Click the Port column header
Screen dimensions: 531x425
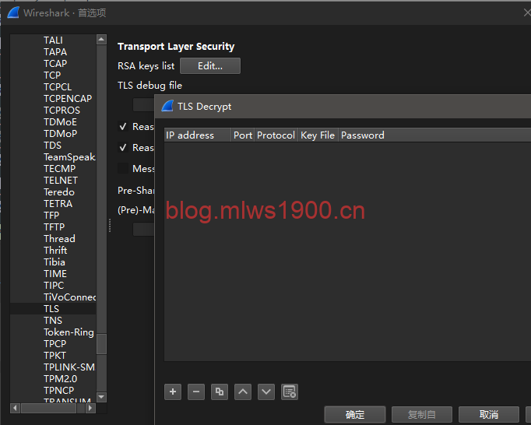click(242, 135)
